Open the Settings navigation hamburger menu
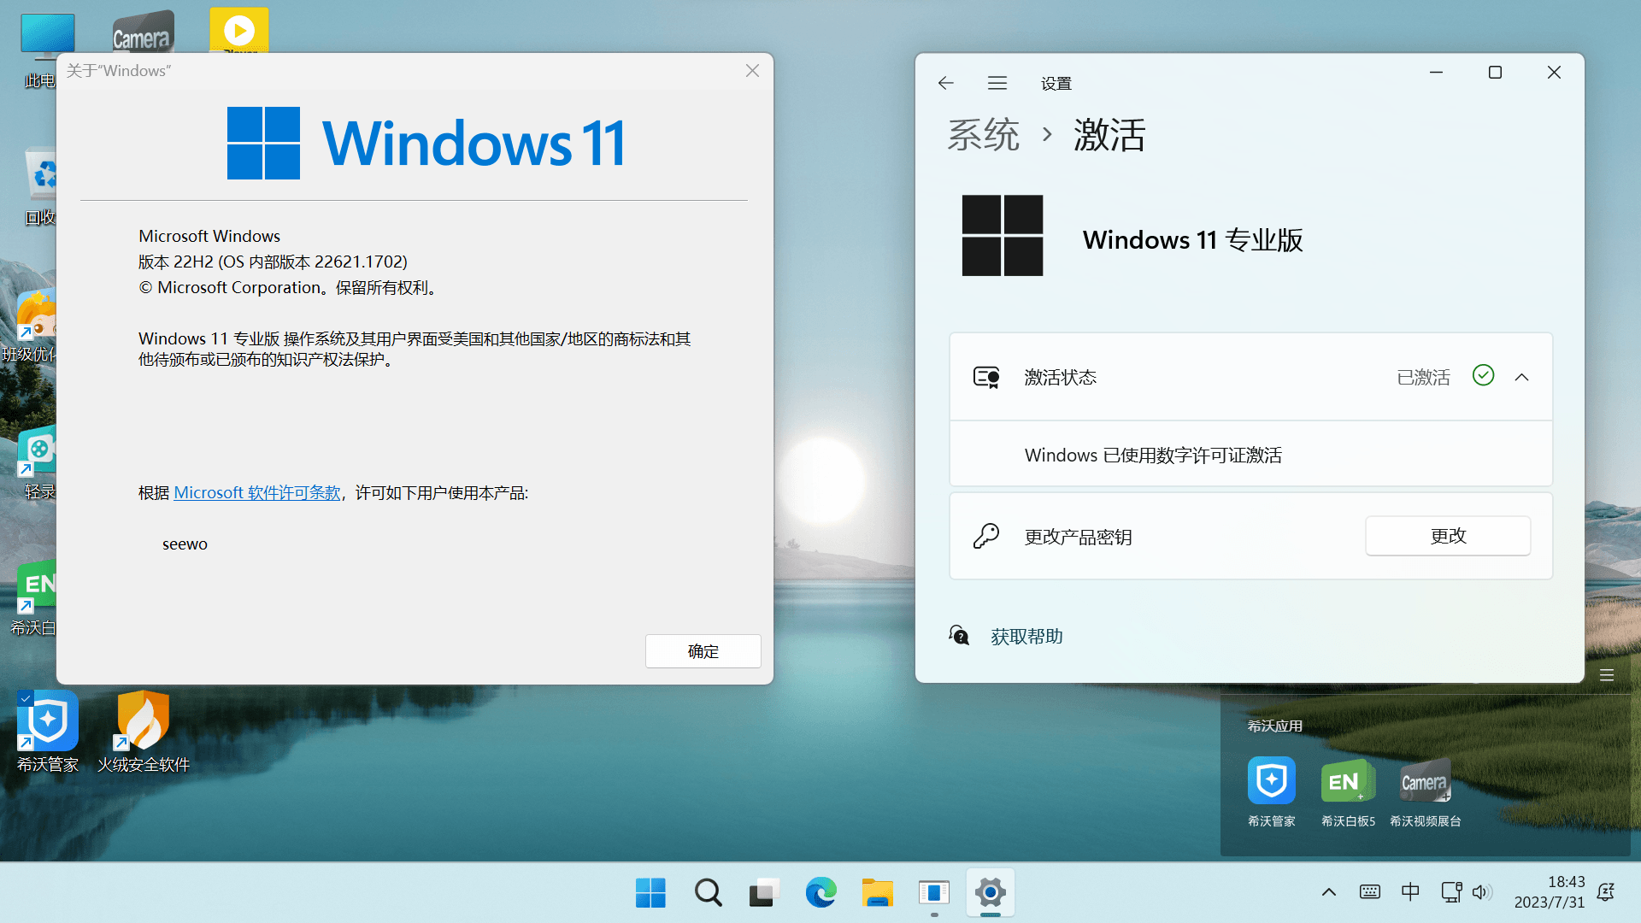 pos(997,83)
